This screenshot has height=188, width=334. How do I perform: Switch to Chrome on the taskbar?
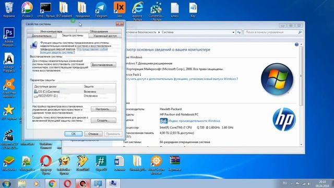point(52,183)
